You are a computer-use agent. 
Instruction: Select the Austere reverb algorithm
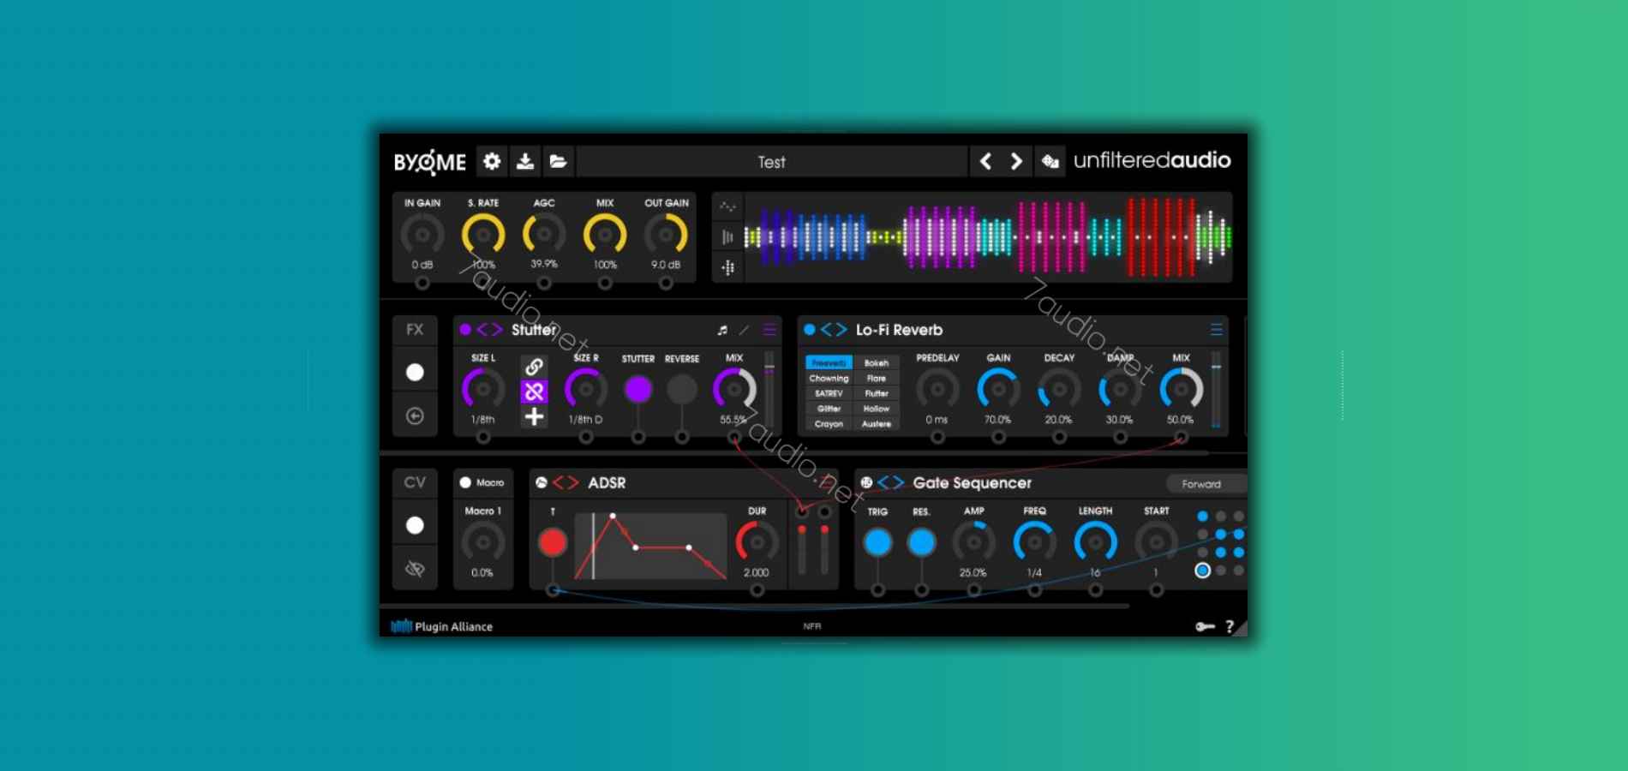pyautogui.click(x=876, y=424)
